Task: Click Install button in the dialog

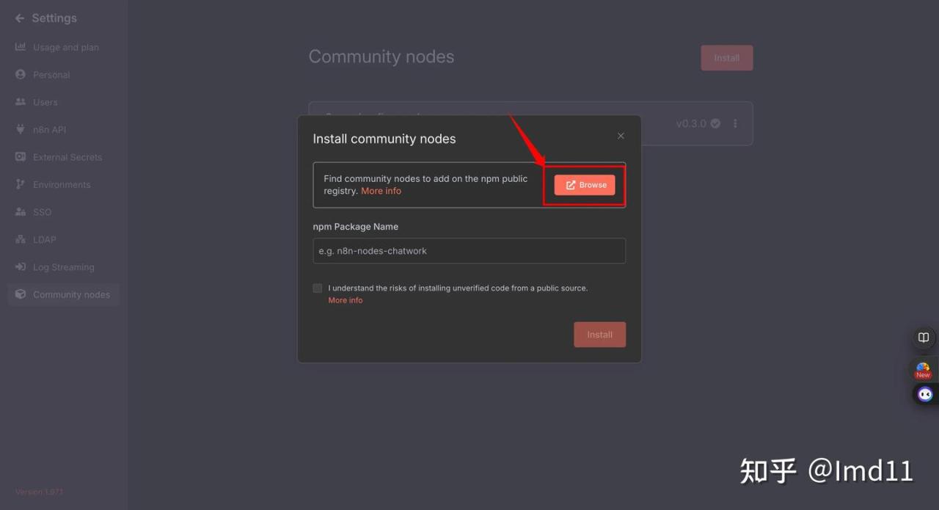Action: point(599,335)
